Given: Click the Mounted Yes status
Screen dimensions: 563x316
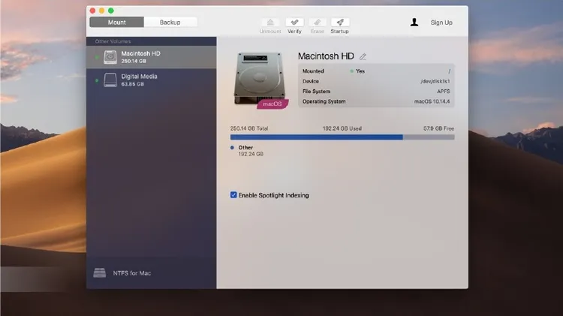Looking at the screenshot, I should (357, 71).
